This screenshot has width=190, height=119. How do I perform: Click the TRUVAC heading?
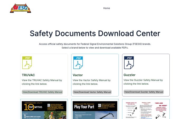pyautogui.click(x=28, y=75)
